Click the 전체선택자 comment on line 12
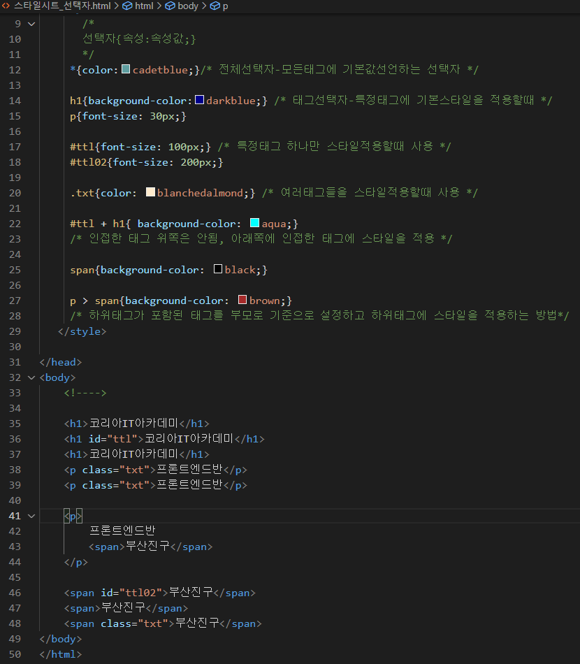 pos(340,69)
